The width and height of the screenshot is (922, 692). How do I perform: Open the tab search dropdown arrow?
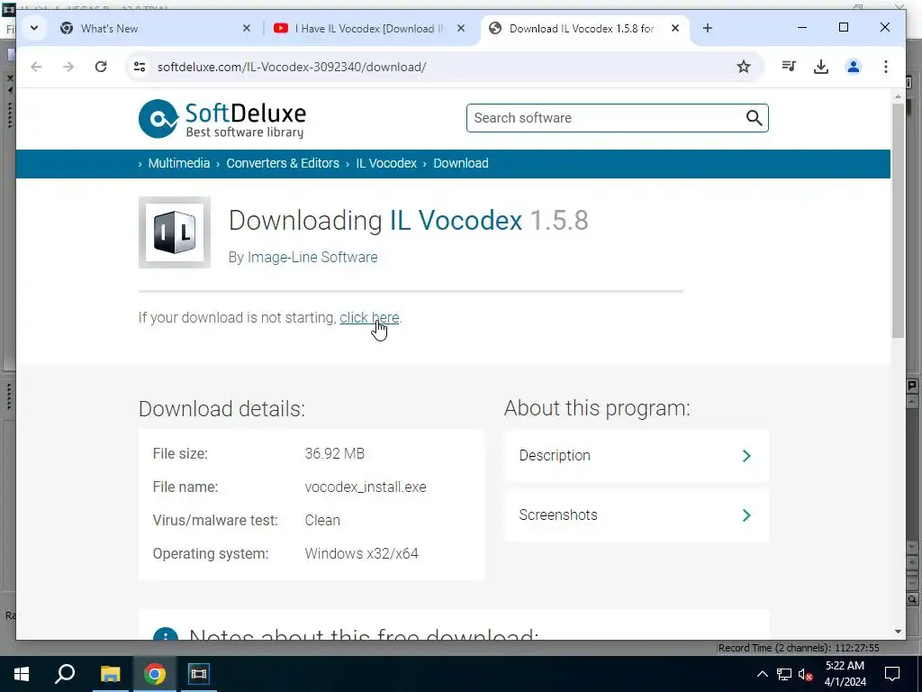click(x=34, y=28)
